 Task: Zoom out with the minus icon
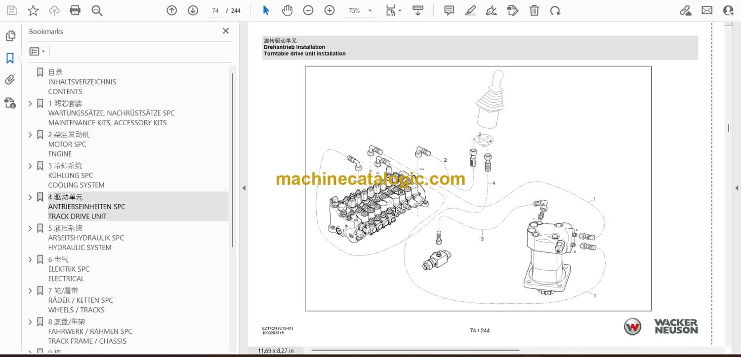(308, 10)
